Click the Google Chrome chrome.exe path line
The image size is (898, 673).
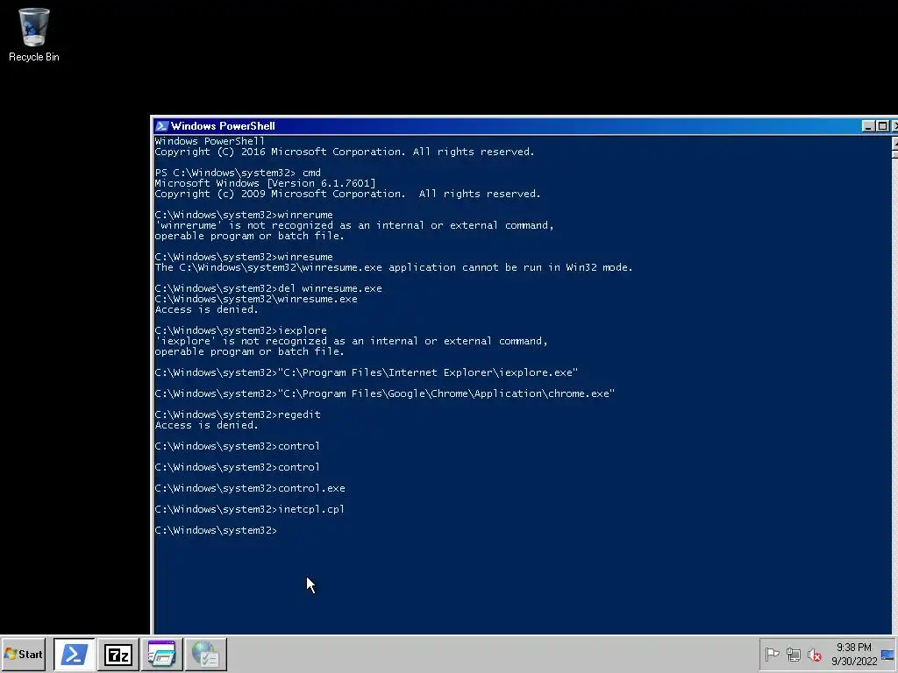[385, 393]
